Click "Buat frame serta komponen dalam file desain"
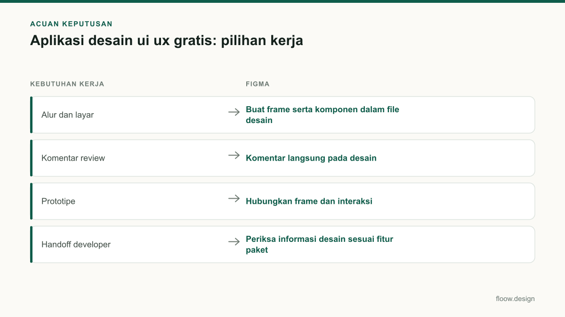Screen dimensions: 565x317 point(323,115)
